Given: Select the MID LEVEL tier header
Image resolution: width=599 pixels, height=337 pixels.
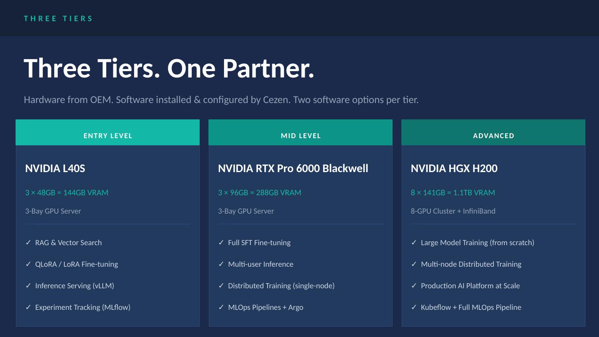Looking at the screenshot, I should coord(300,133).
